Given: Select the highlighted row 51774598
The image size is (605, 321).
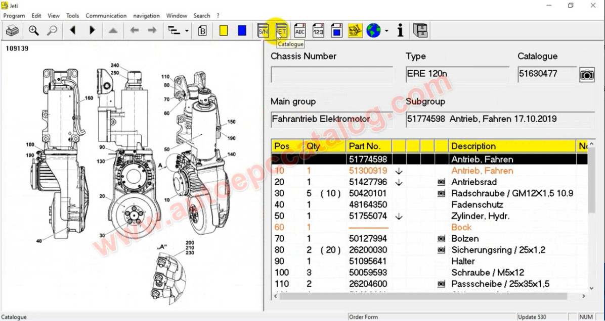Looking at the screenshot, I should [429, 159].
